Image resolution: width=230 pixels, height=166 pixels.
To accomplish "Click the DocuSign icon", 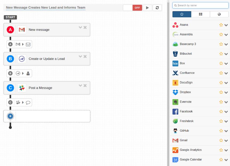I will click(x=175, y=83).
